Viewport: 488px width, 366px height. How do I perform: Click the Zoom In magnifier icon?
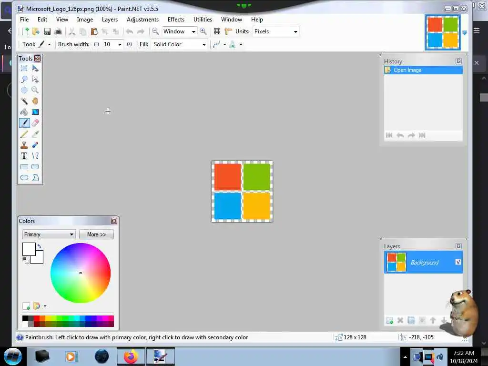coord(203,31)
